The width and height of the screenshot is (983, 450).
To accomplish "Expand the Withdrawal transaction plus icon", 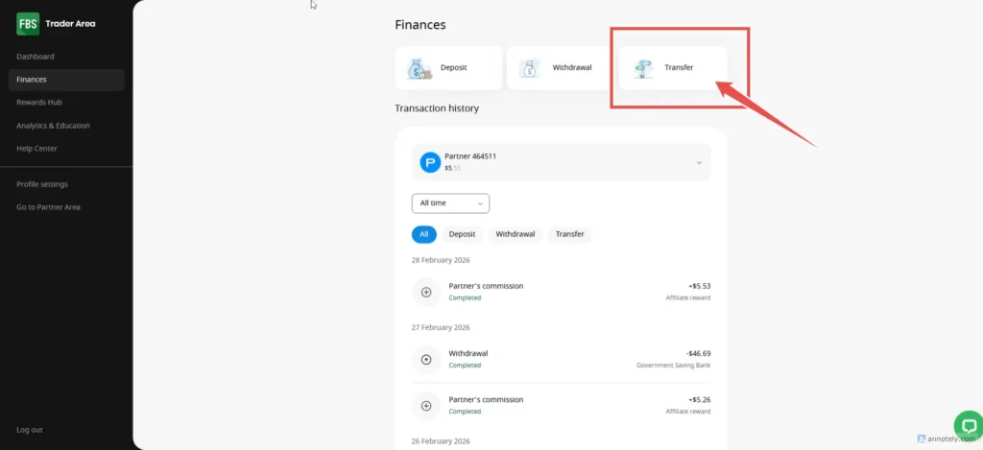I will pos(426,359).
